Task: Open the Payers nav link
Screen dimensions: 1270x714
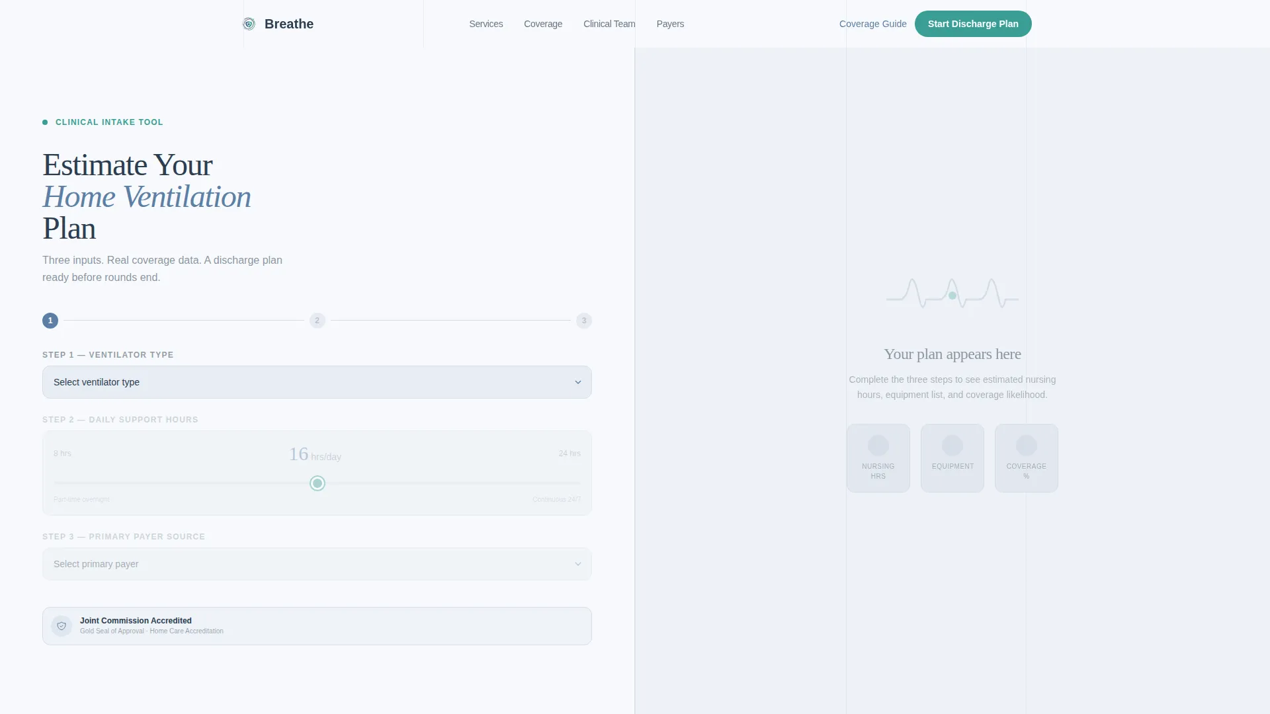Action: coord(670,24)
